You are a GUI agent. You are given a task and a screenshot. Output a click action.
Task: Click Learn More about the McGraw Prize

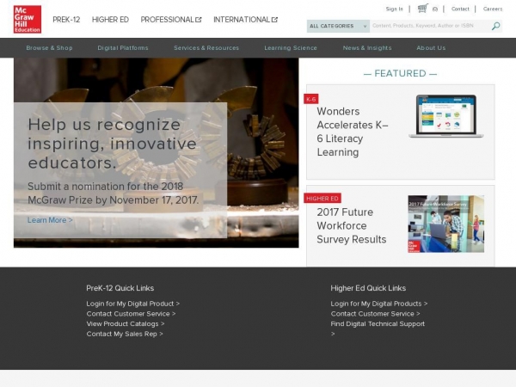(x=50, y=220)
